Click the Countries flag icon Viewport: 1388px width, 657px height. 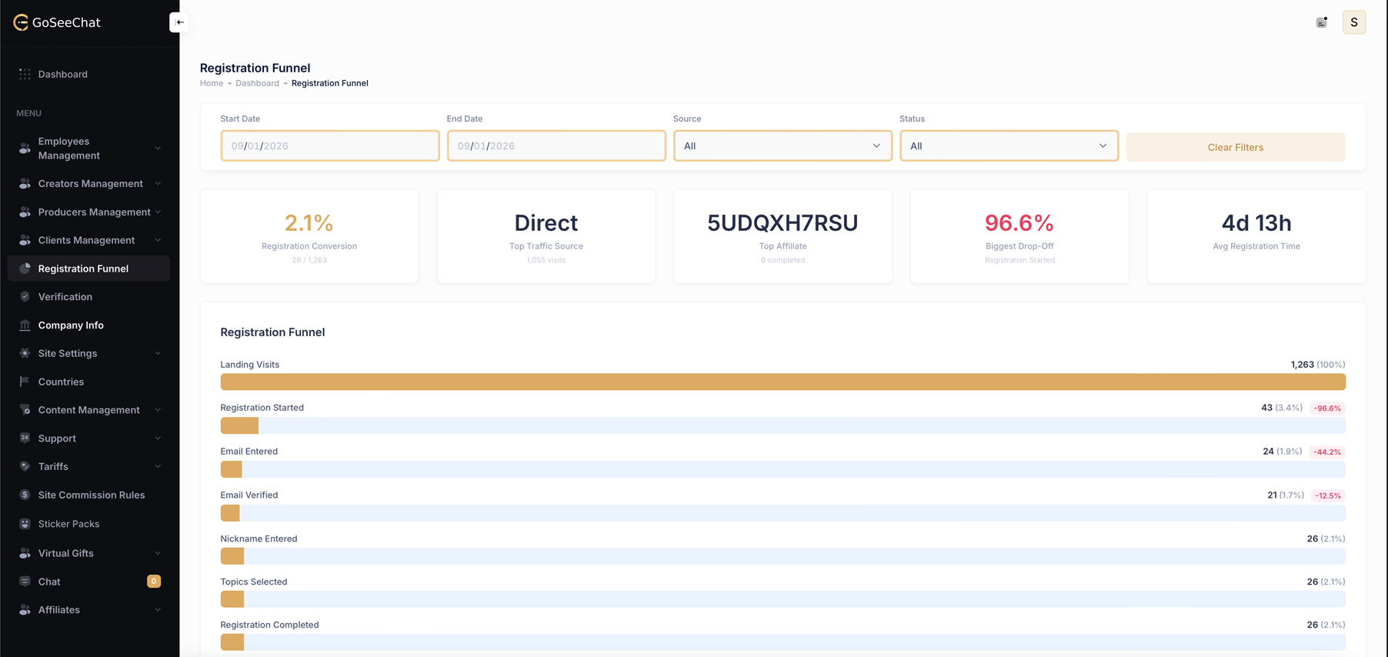25,382
